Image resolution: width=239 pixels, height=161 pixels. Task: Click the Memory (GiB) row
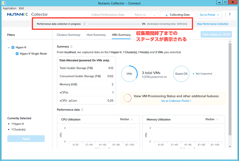pyautogui.click(x=86, y=84)
